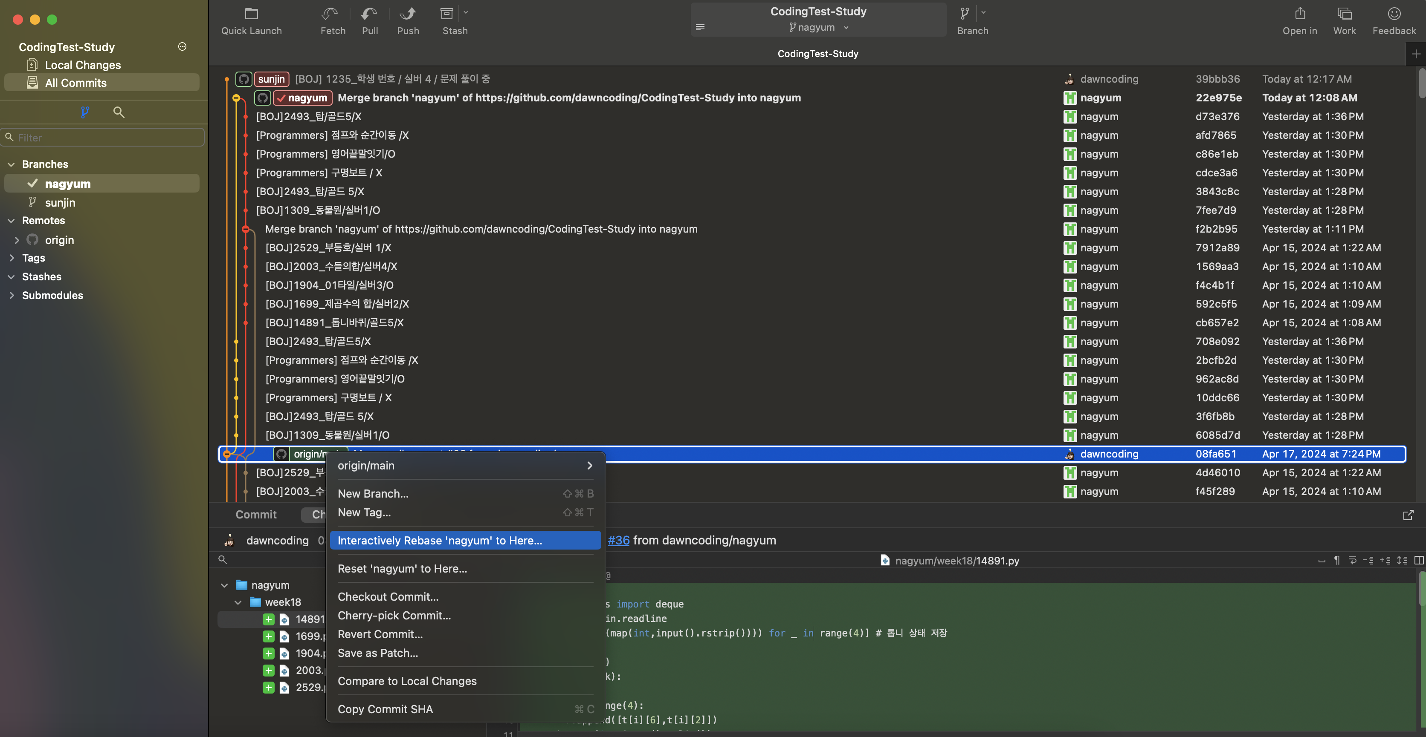
Task: Select Reset 'nagyum' to Here menu item
Action: pyautogui.click(x=402, y=568)
